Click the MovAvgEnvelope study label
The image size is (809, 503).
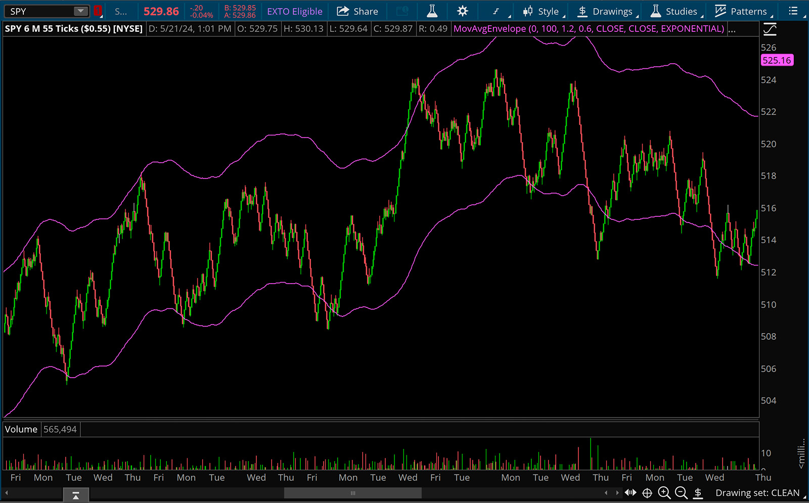click(589, 29)
